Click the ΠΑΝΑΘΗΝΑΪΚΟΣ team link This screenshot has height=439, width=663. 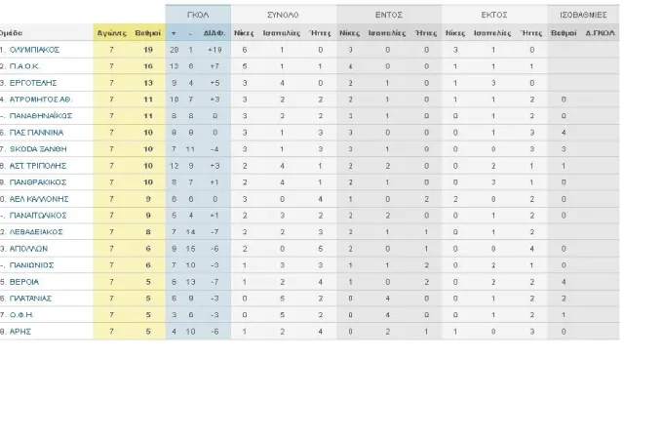(41, 116)
